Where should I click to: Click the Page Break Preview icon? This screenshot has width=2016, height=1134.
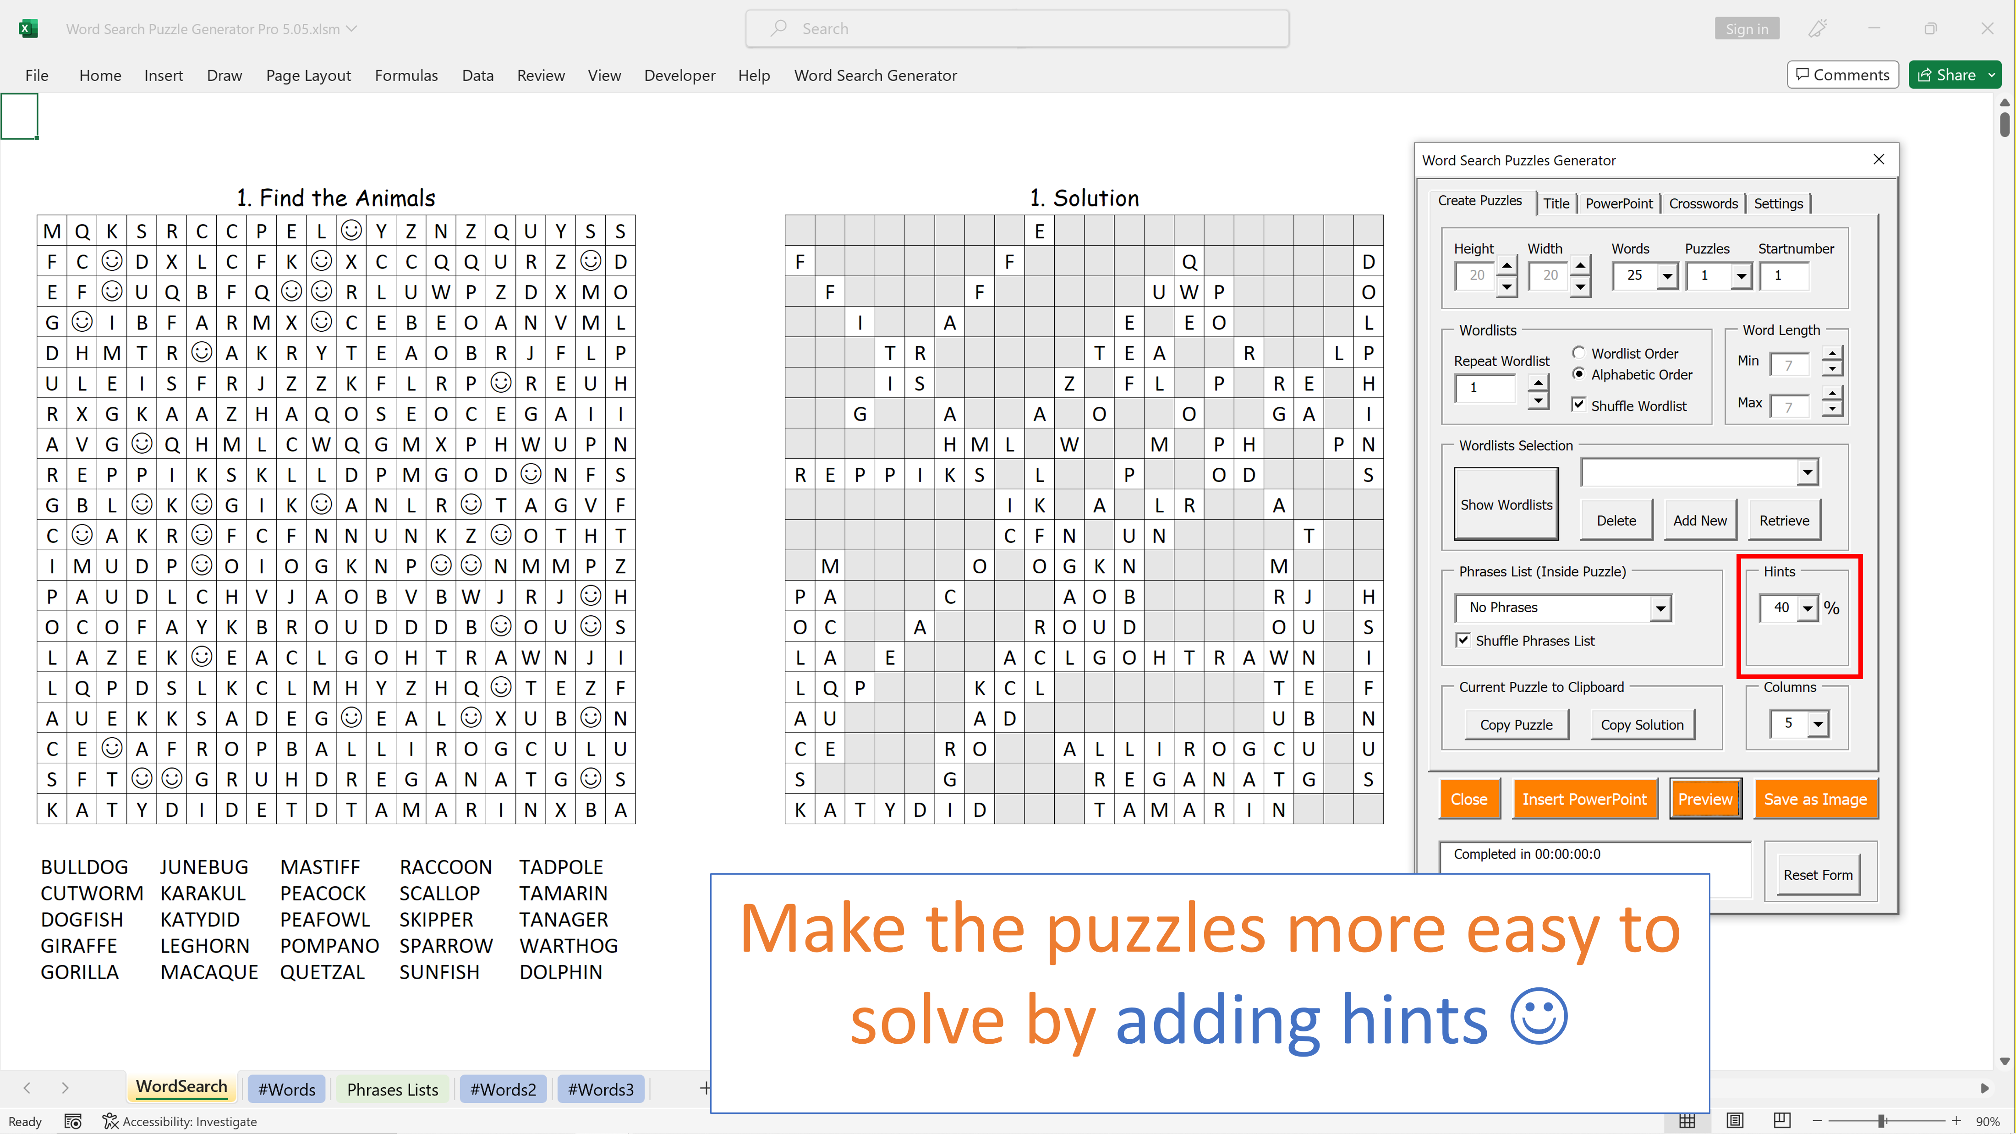(1782, 1121)
